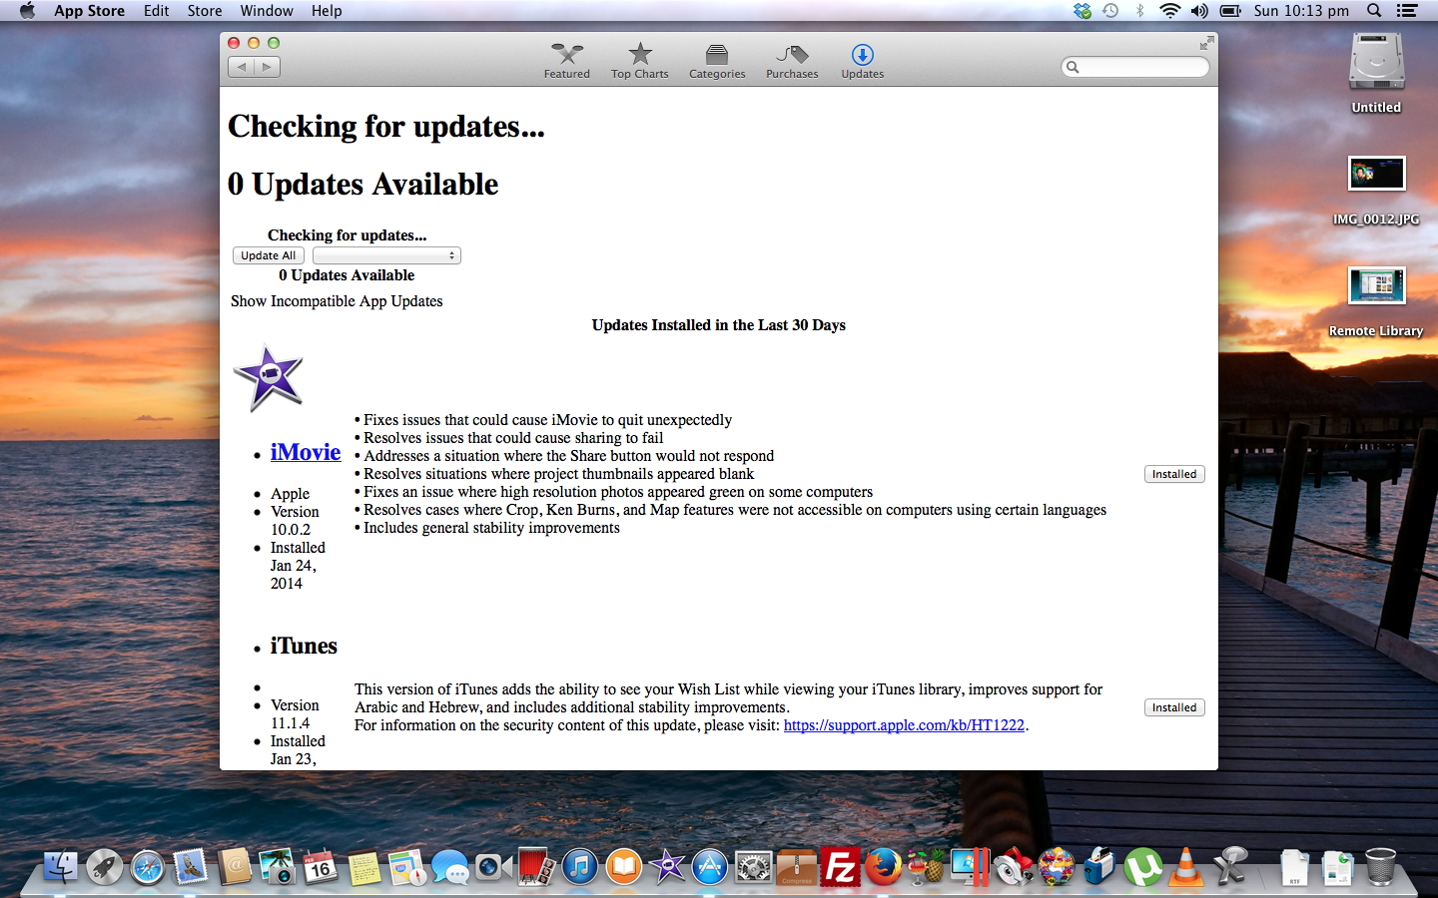The image size is (1438, 898).
Task: Open Calendar from the Dock
Action: (x=321, y=866)
